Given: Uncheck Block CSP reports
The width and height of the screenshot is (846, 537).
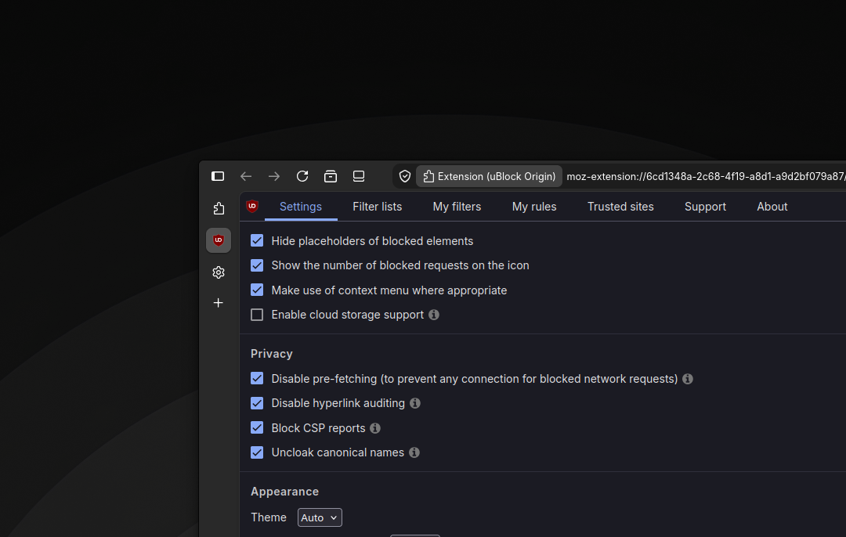Looking at the screenshot, I should click(x=257, y=428).
